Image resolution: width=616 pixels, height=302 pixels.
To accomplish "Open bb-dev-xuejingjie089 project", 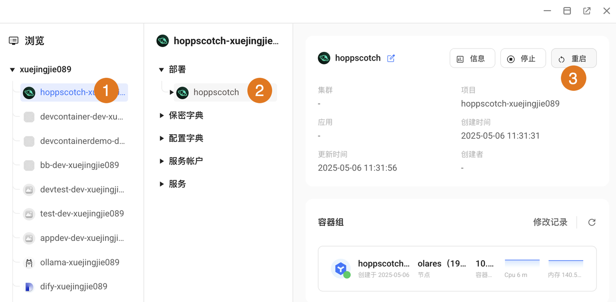I will [79, 165].
